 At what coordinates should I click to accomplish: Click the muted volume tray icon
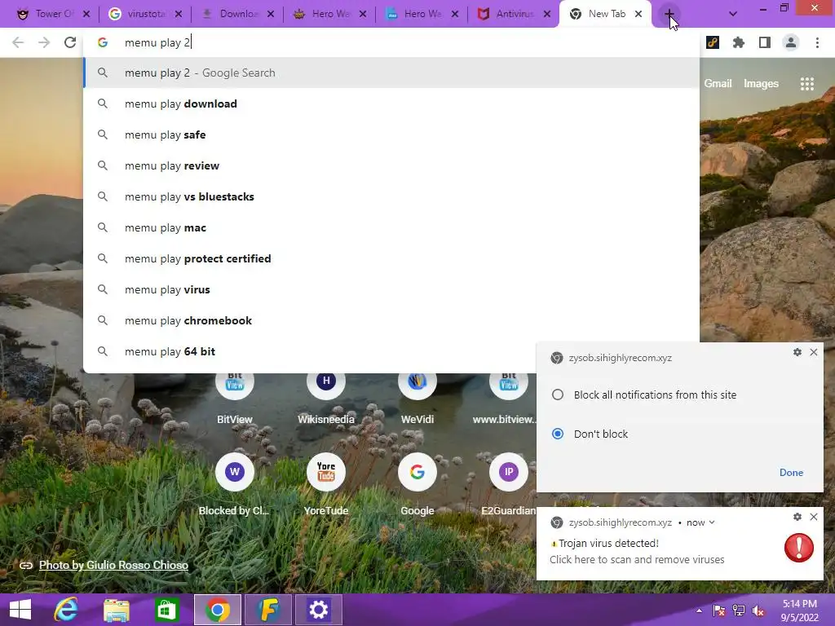click(x=758, y=611)
